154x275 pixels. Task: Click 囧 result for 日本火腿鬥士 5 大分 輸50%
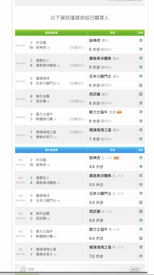(x=141, y=85)
